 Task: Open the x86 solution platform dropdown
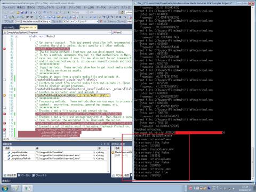coord(103,12)
